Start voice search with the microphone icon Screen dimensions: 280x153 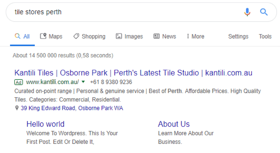(x=247, y=12)
